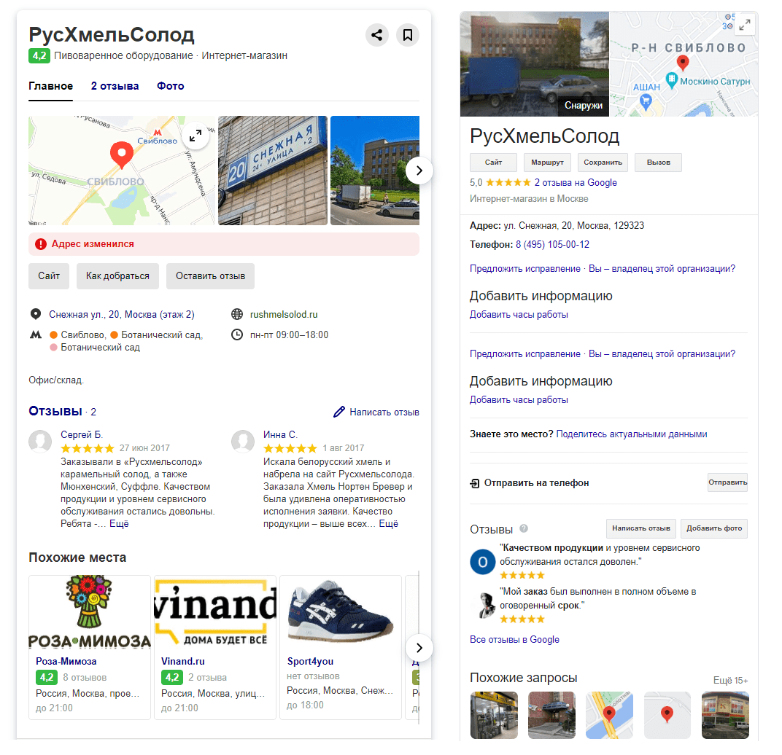The height and width of the screenshot is (755, 782).
Task: Click the red map pin on Свиблово map
Action: [x=121, y=155]
